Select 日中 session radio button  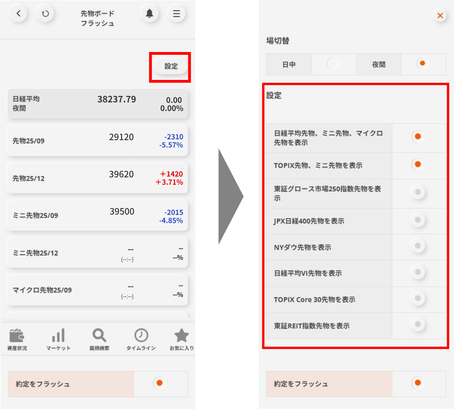click(333, 64)
